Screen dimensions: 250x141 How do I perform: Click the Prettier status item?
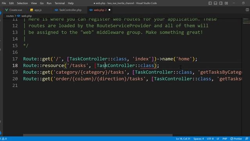236,139
